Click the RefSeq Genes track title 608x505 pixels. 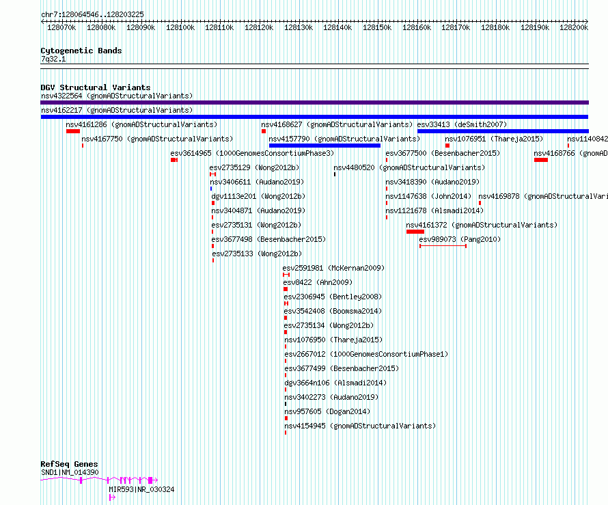tap(69, 464)
